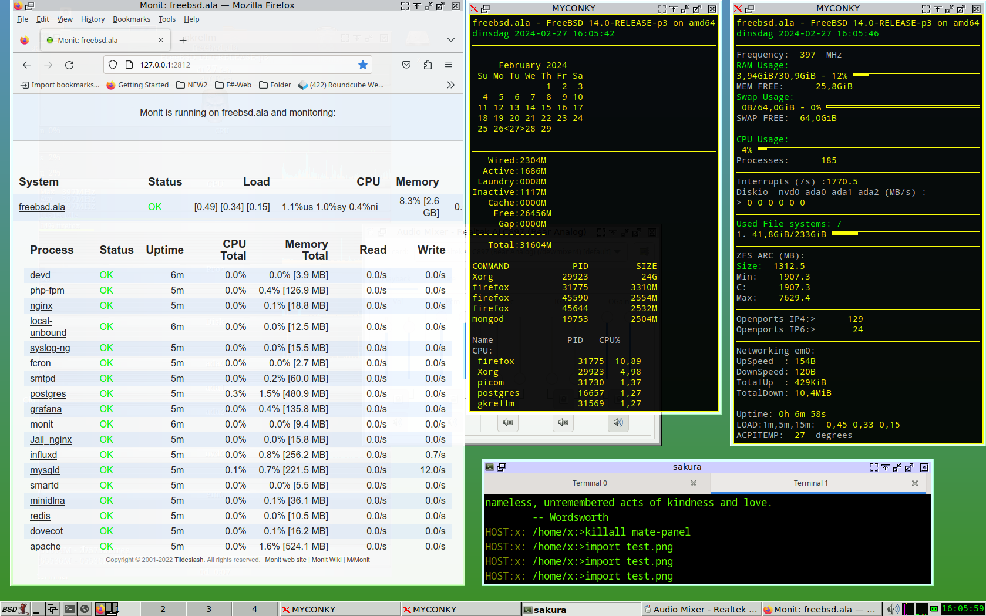
Task: Open the php-fpm process link
Action: click(x=47, y=290)
